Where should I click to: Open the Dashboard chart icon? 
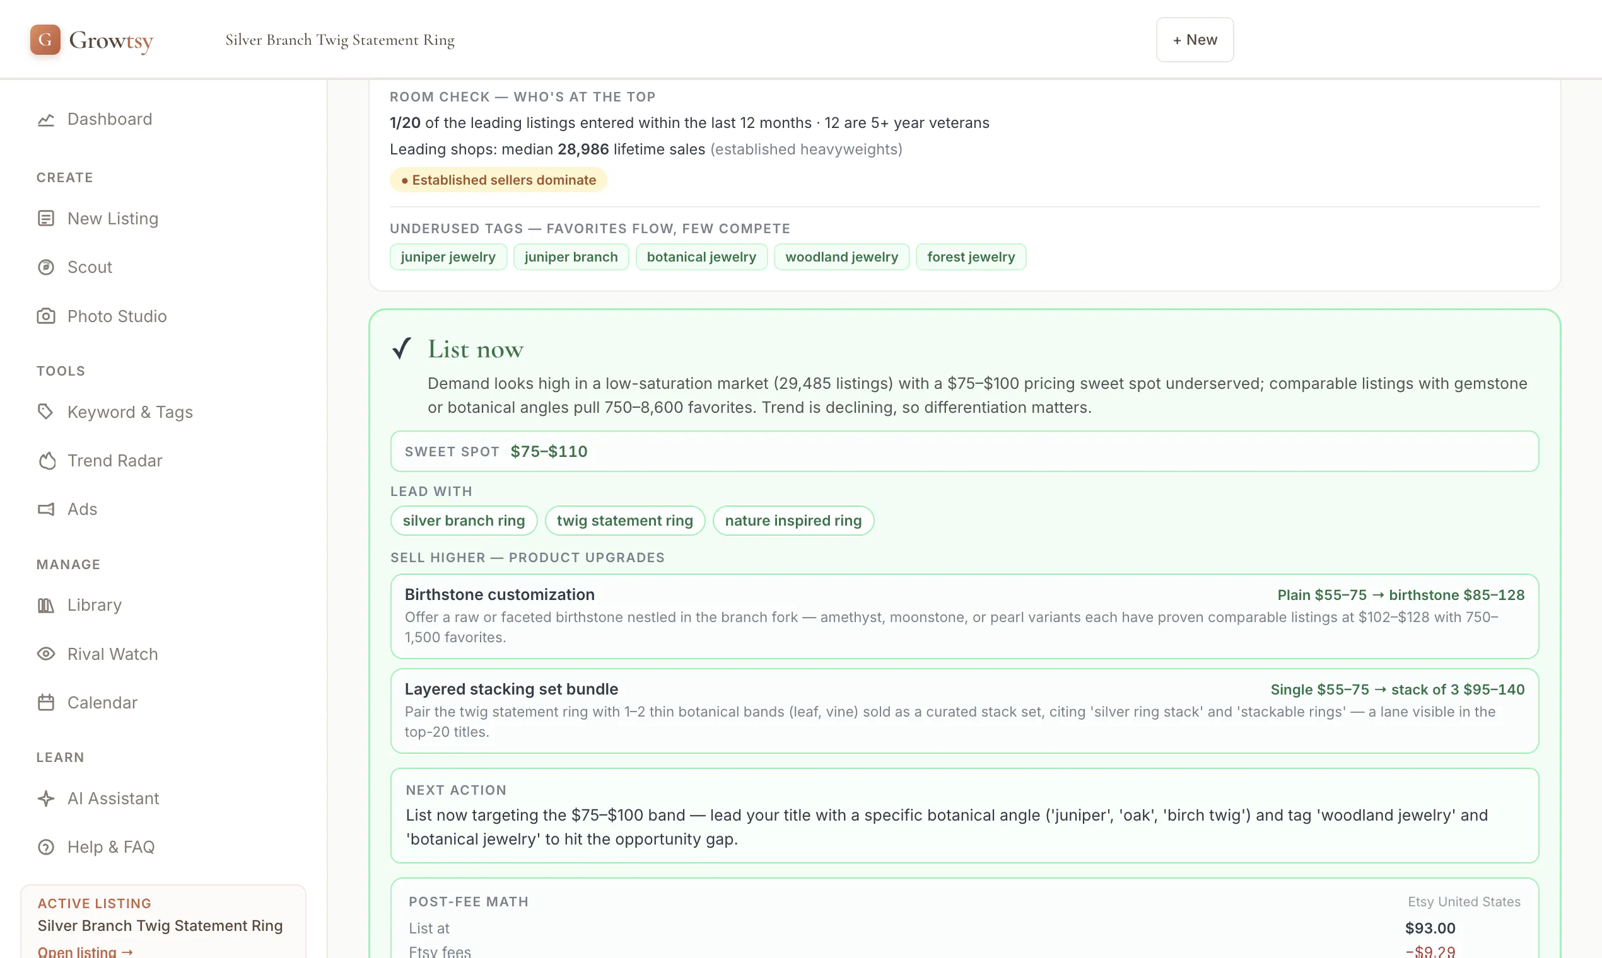tap(46, 119)
